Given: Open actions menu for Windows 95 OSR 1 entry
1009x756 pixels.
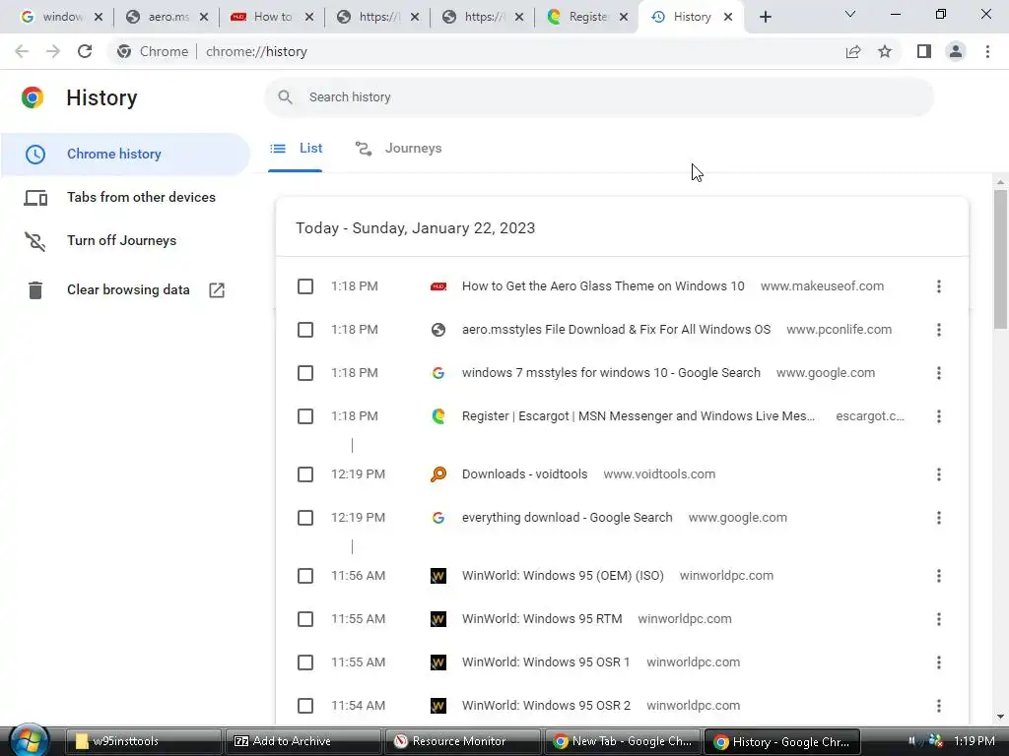Looking at the screenshot, I should point(939,662).
